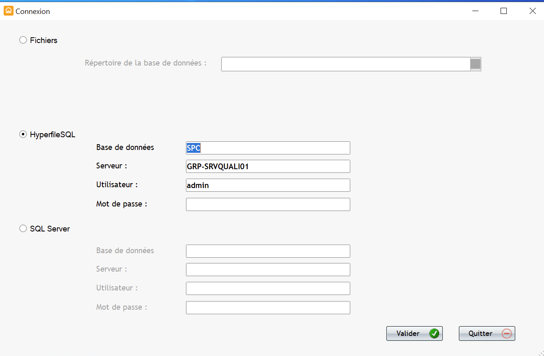This screenshot has height=356, width=544.
Task: Click the SQL Server Base de données field
Action: coord(268,251)
